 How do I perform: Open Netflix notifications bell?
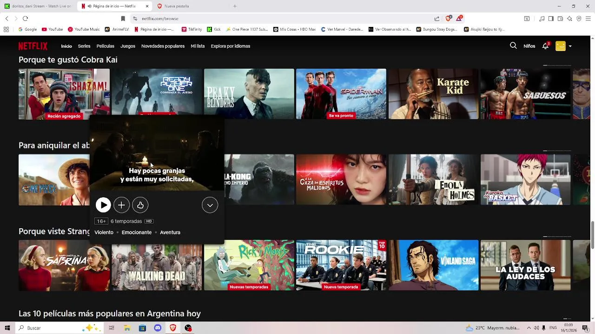point(546,46)
